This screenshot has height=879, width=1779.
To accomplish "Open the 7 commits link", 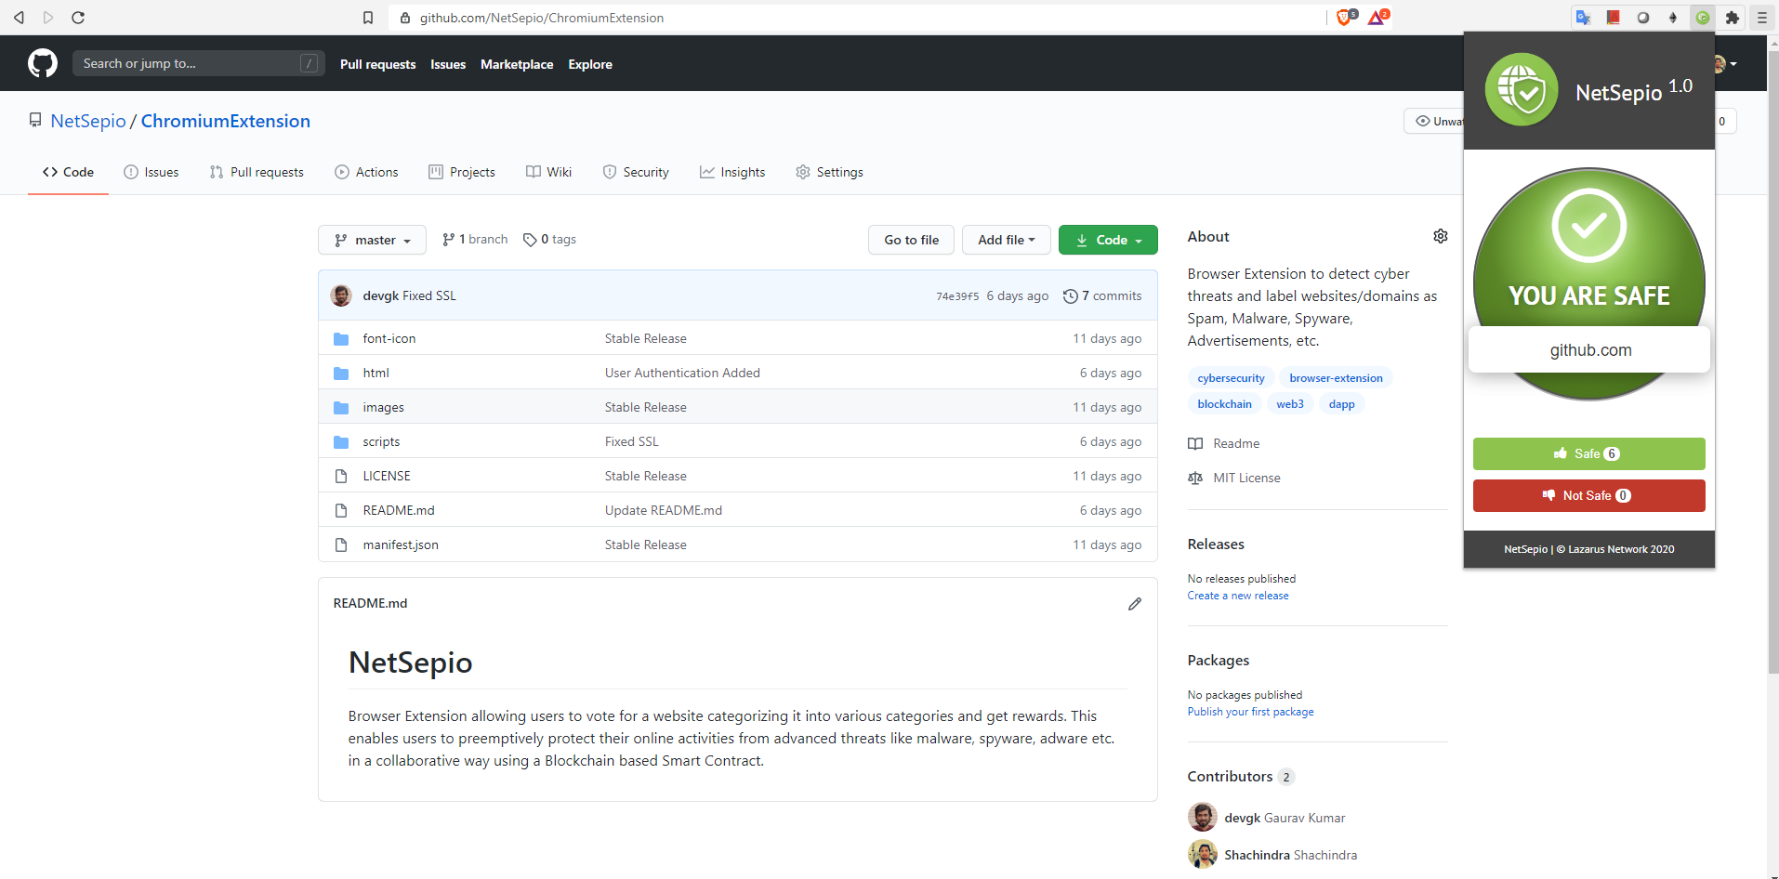I will coord(1102,296).
